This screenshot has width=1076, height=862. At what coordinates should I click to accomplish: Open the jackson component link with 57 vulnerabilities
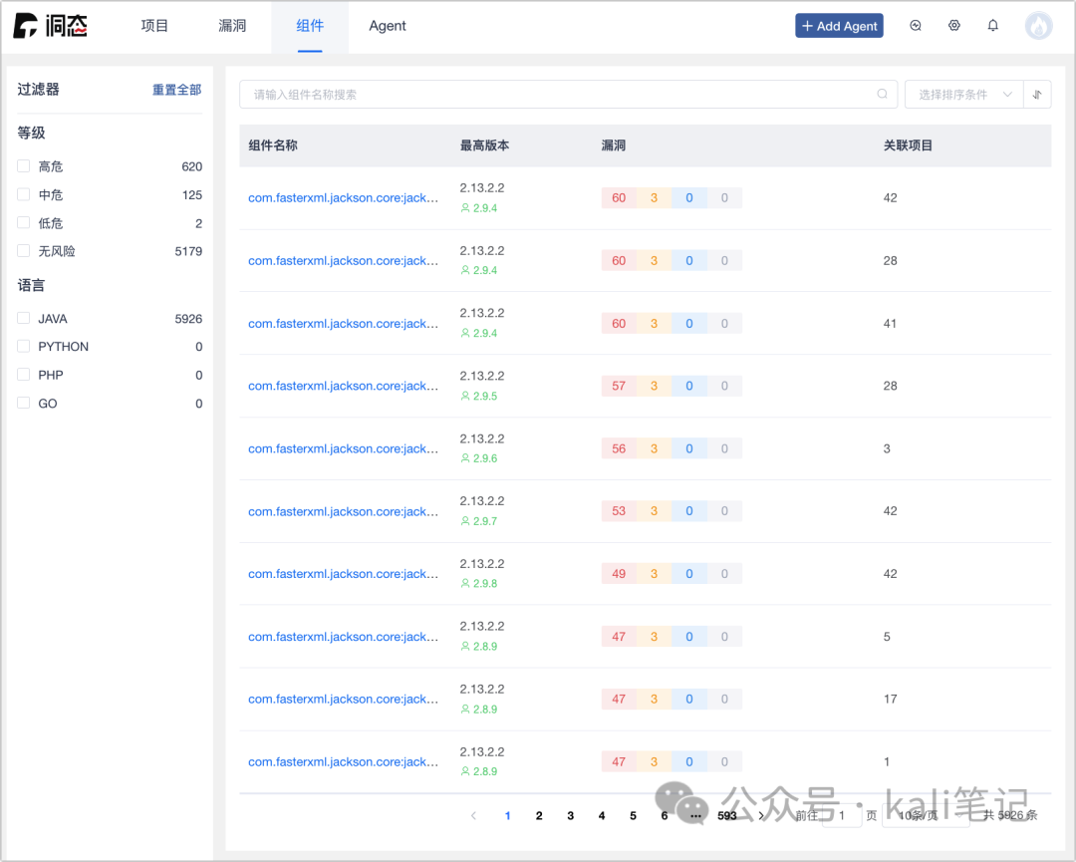343,386
